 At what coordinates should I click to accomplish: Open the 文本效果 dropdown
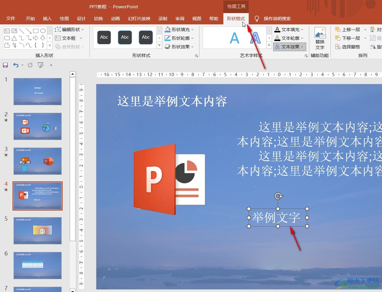click(x=290, y=47)
